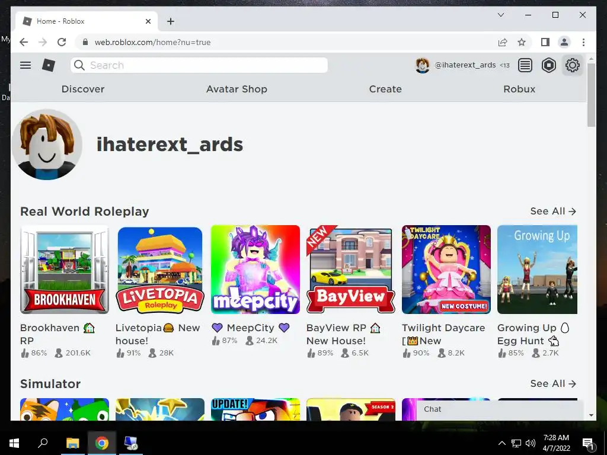Open the Avatar Shop tab
The image size is (607, 455).
coord(237,89)
